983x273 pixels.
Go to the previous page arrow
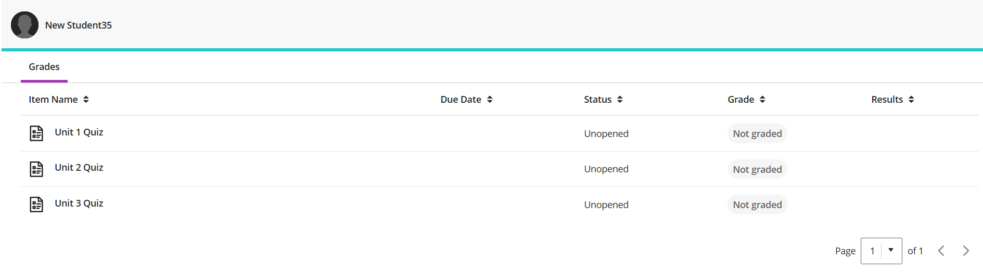point(941,251)
